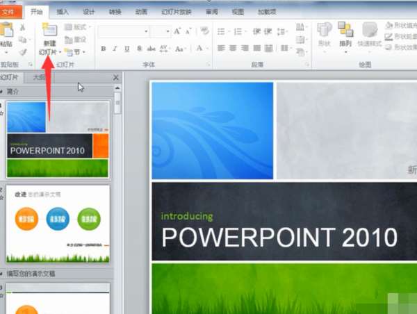Toggle Align Right paragraph alignment
Screen dimensions: 417x314
245,48
